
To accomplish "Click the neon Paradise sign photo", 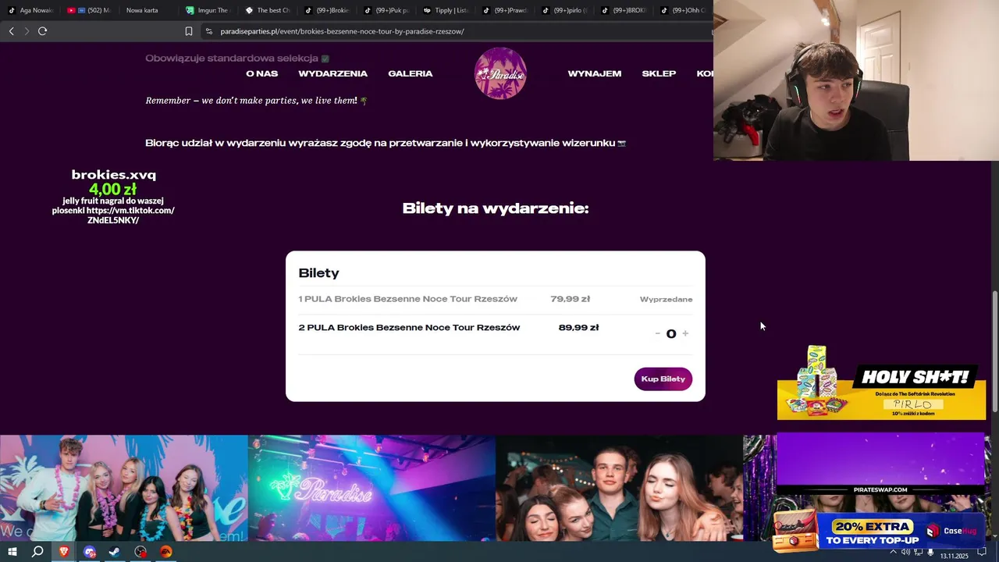I will click(x=372, y=488).
